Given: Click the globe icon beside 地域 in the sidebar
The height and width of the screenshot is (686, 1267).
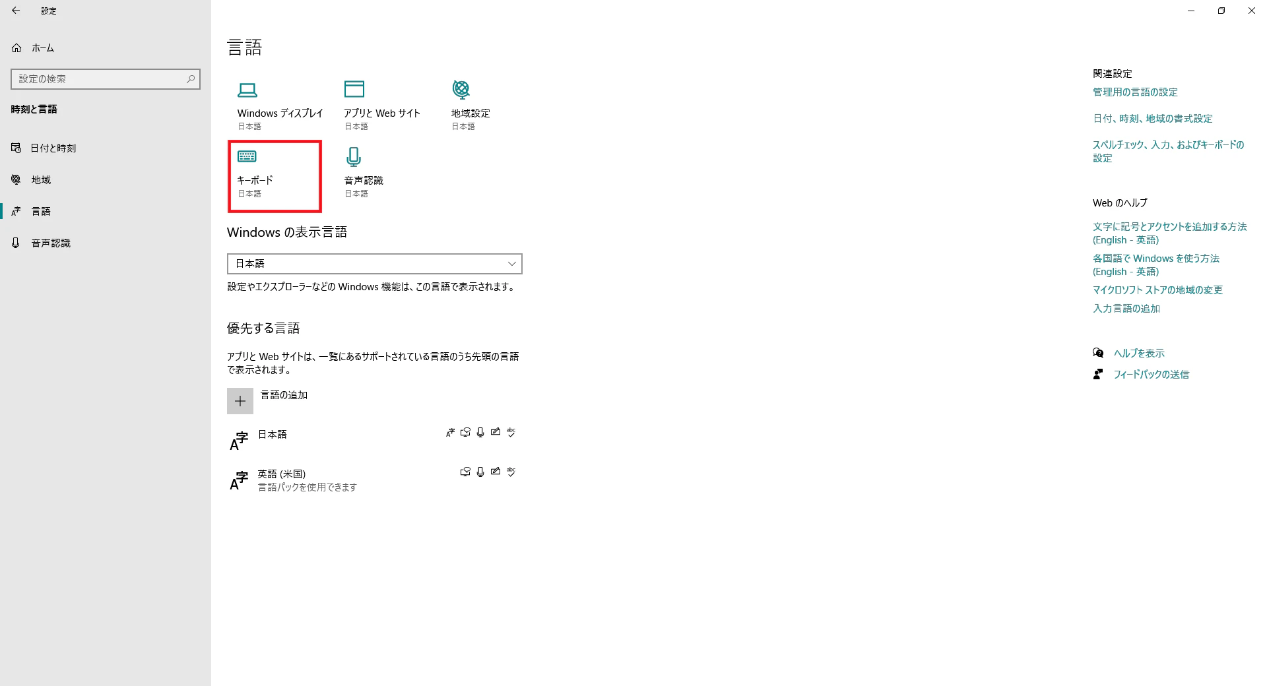Looking at the screenshot, I should click(x=16, y=179).
